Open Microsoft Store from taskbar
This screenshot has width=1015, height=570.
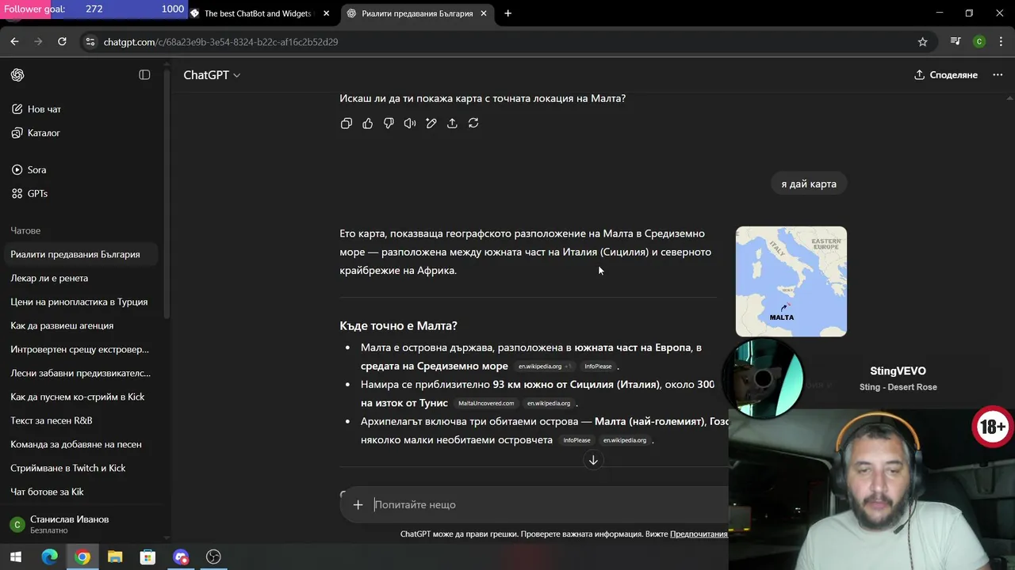coord(147,557)
